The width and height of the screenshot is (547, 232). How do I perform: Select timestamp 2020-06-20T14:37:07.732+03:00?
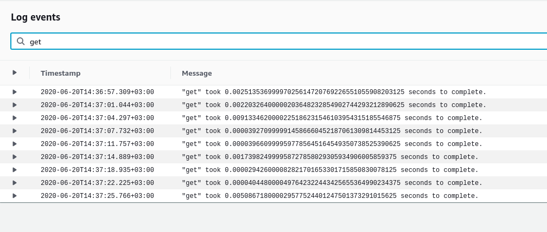97,131
